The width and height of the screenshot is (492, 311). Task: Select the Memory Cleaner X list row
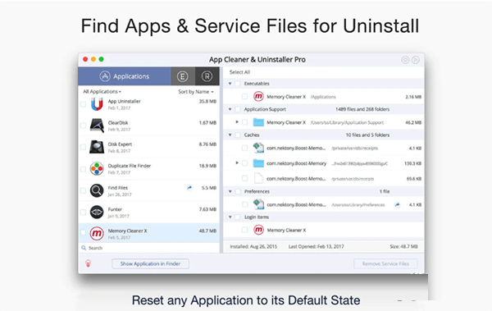click(149, 233)
